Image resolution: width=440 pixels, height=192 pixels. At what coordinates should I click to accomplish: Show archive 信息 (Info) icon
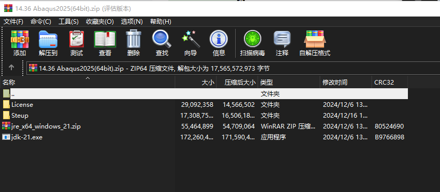(218, 39)
